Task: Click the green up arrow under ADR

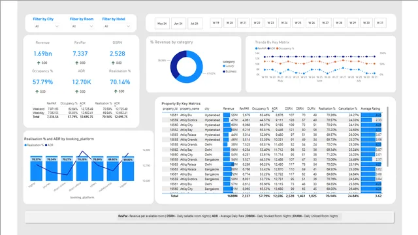Action: [x=77, y=91]
